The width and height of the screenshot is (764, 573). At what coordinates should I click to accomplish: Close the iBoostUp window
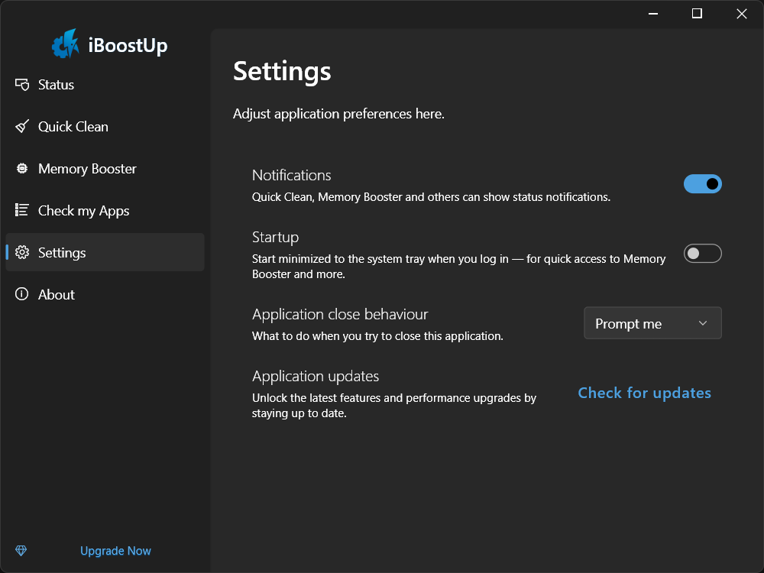click(742, 14)
